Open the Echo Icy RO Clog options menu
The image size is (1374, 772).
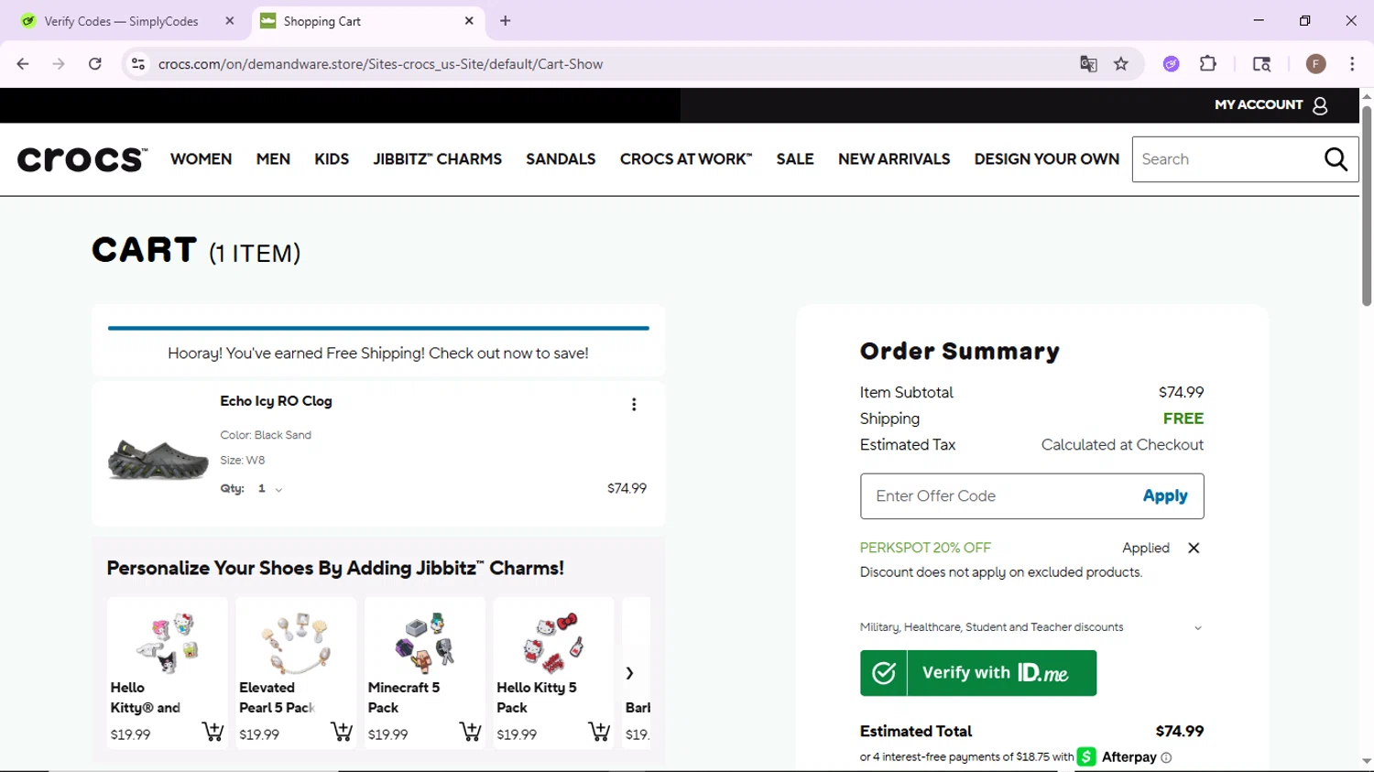click(634, 405)
